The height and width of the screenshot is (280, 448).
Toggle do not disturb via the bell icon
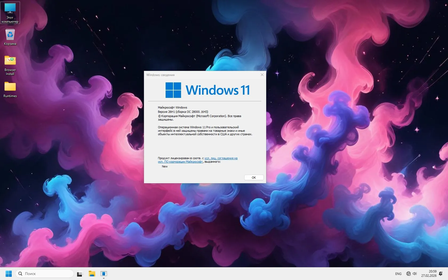(442, 274)
